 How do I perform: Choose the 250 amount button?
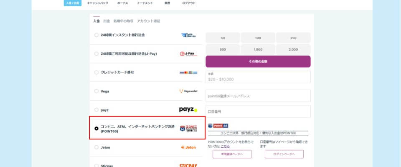[x=293, y=38]
